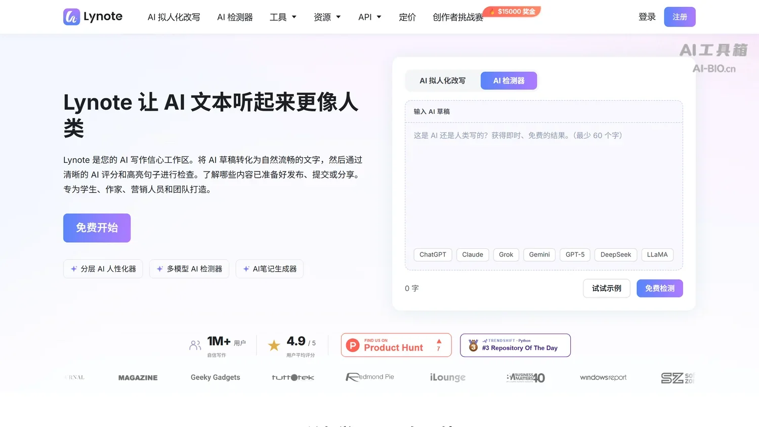Click the sparkle icon on AI笔记生成器
This screenshot has height=427, width=759.
click(246, 269)
